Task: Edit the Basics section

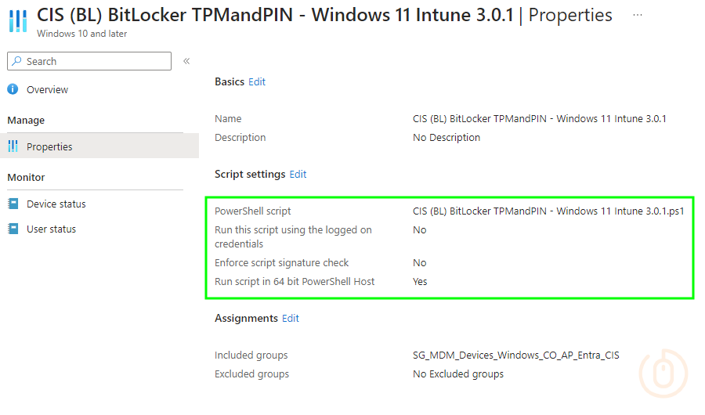Action: [257, 81]
